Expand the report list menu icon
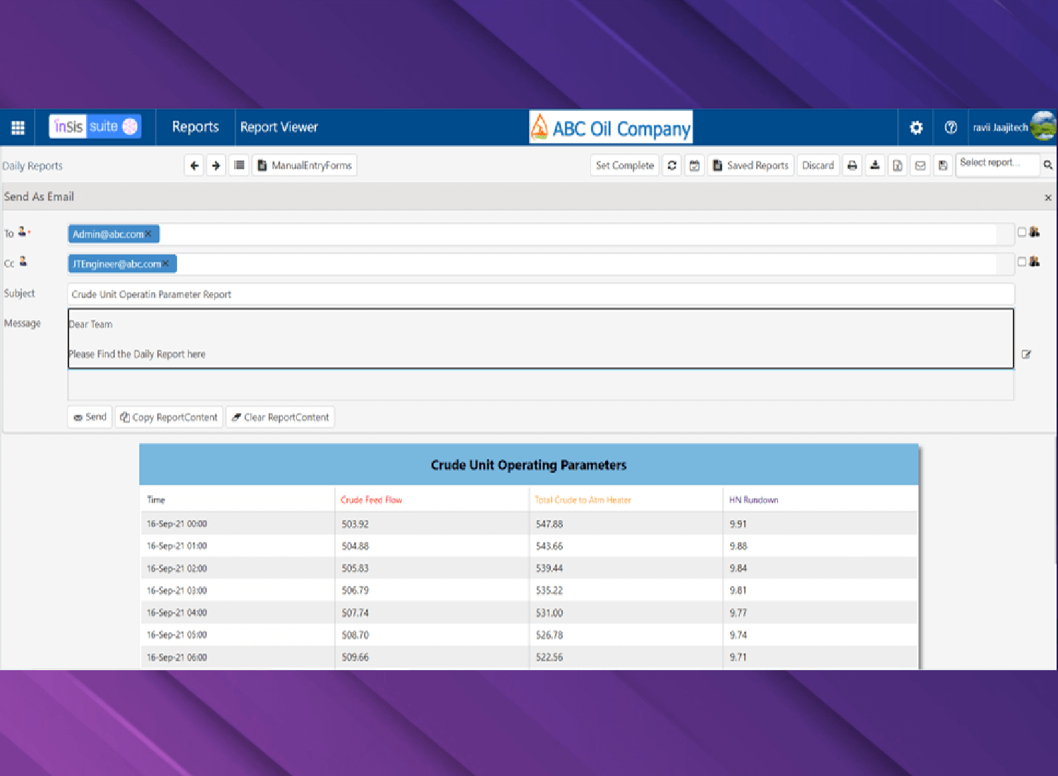 click(239, 165)
